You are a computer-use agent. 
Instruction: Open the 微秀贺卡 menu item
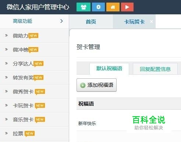click(x=34, y=92)
